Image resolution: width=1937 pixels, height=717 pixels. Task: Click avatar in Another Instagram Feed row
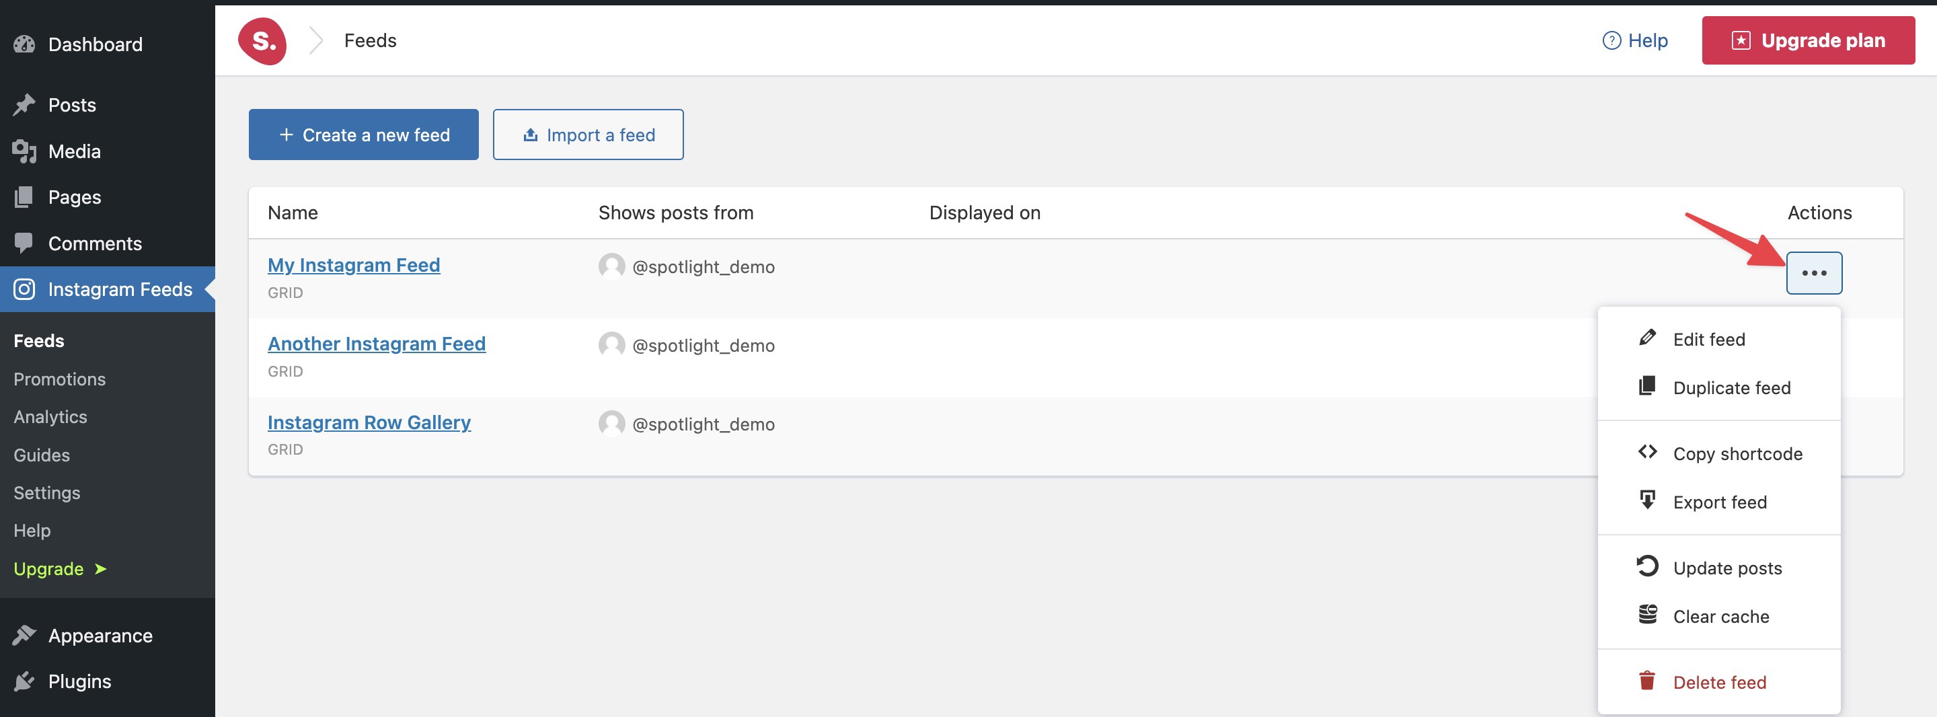[x=611, y=345]
